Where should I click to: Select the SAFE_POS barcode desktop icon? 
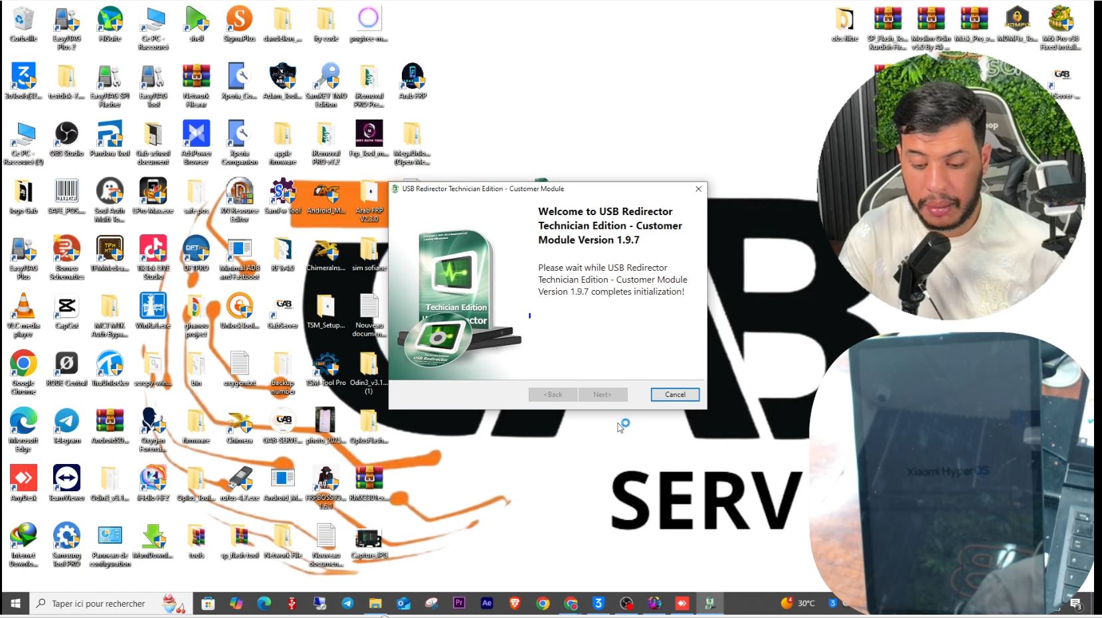point(66,196)
